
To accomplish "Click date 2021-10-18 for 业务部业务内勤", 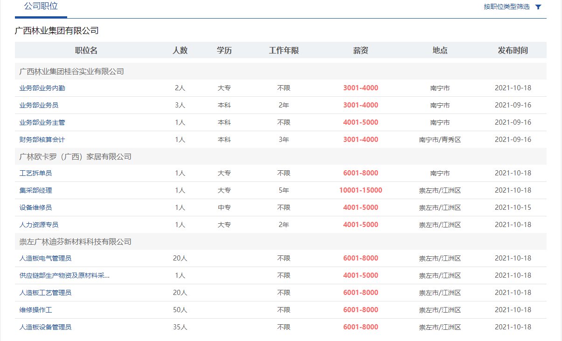I will 513,88.
